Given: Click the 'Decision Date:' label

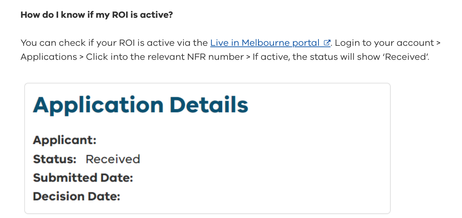Looking at the screenshot, I should [77, 196].
